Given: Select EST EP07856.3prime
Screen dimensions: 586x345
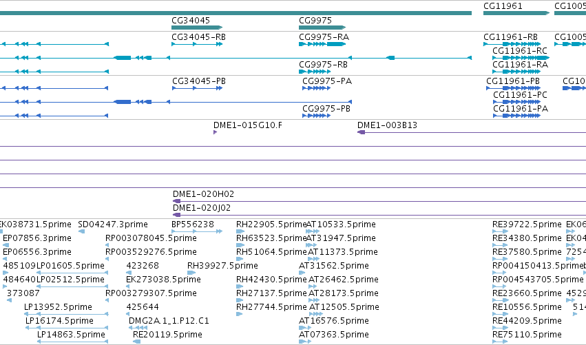Looking at the screenshot, I should (37, 238).
